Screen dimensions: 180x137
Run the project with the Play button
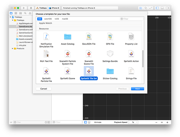(24, 8)
